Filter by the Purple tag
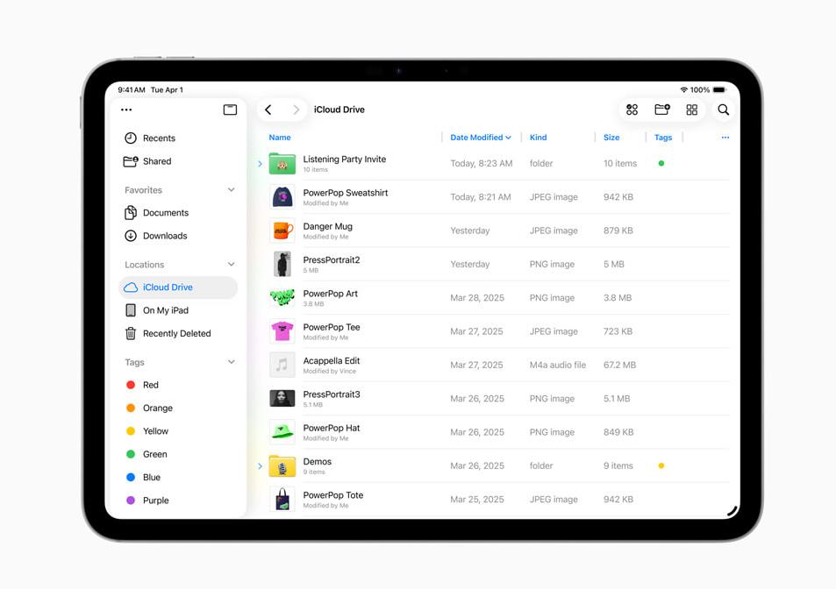The width and height of the screenshot is (836, 589). (178, 500)
